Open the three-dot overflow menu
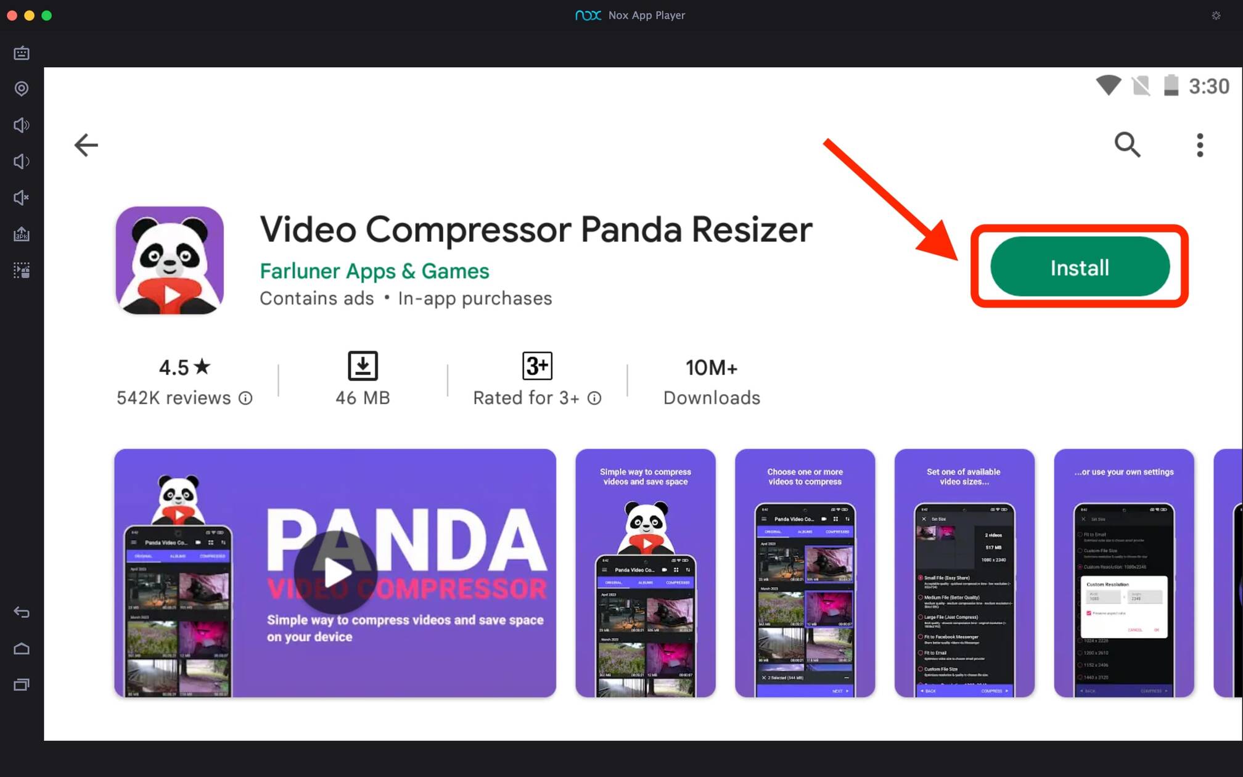Screen dimensions: 1243x777 pos(1200,144)
